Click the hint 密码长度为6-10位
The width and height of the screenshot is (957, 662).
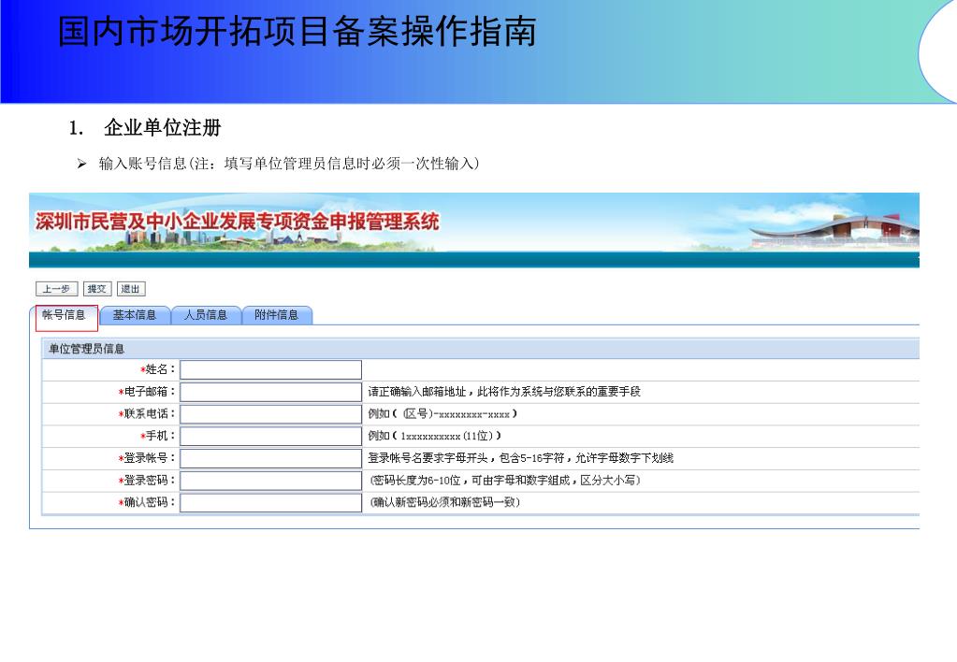click(x=416, y=481)
